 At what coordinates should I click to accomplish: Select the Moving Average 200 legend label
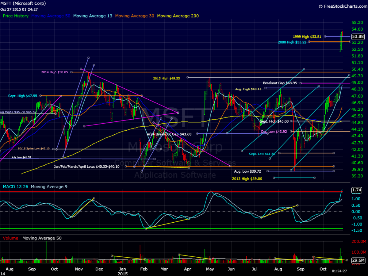pyautogui.click(x=178, y=16)
